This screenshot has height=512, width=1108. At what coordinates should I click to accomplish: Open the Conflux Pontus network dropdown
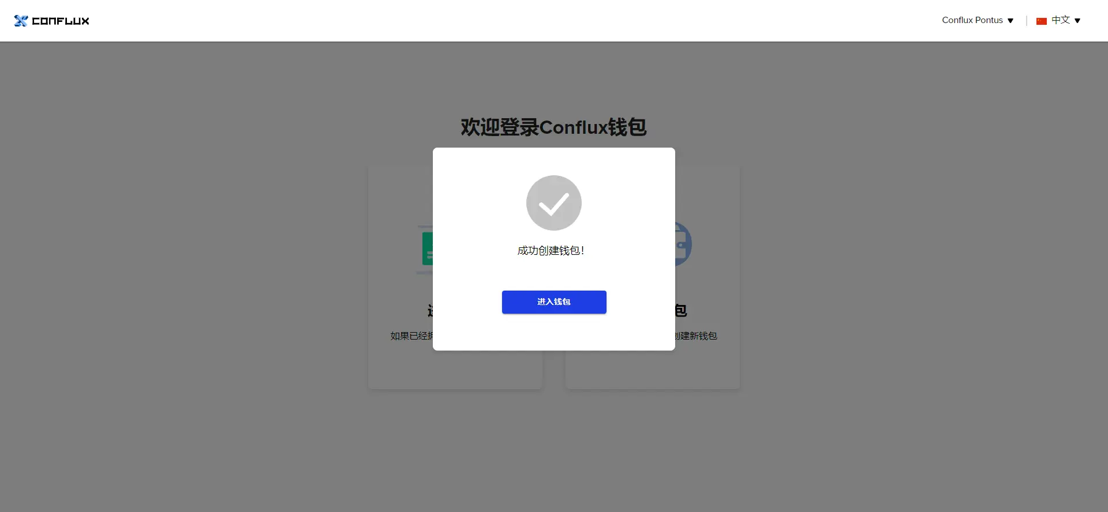(x=978, y=20)
